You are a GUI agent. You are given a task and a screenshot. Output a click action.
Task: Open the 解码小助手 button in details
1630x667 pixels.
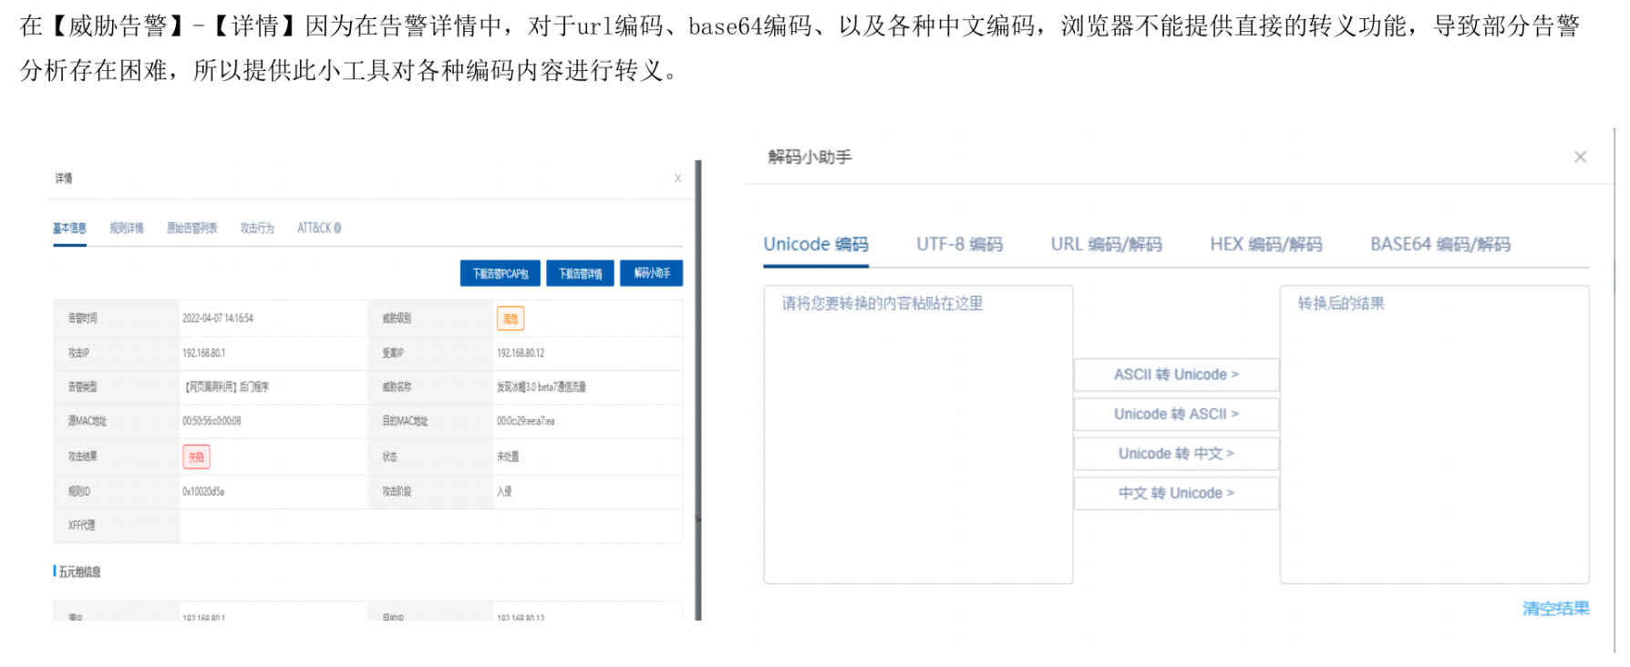651,273
